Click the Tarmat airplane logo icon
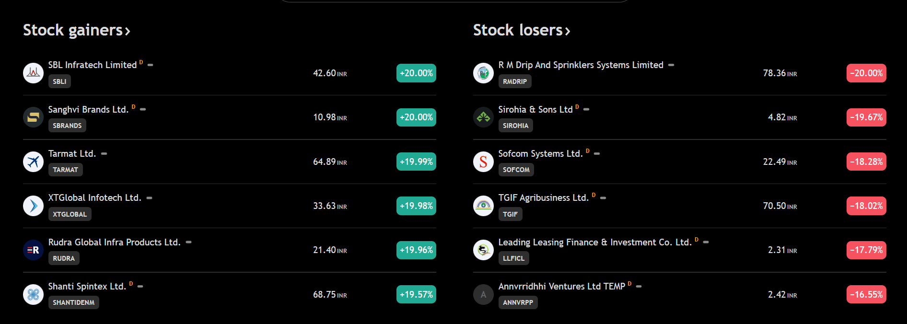Image resolution: width=907 pixels, height=324 pixels. pos(33,162)
